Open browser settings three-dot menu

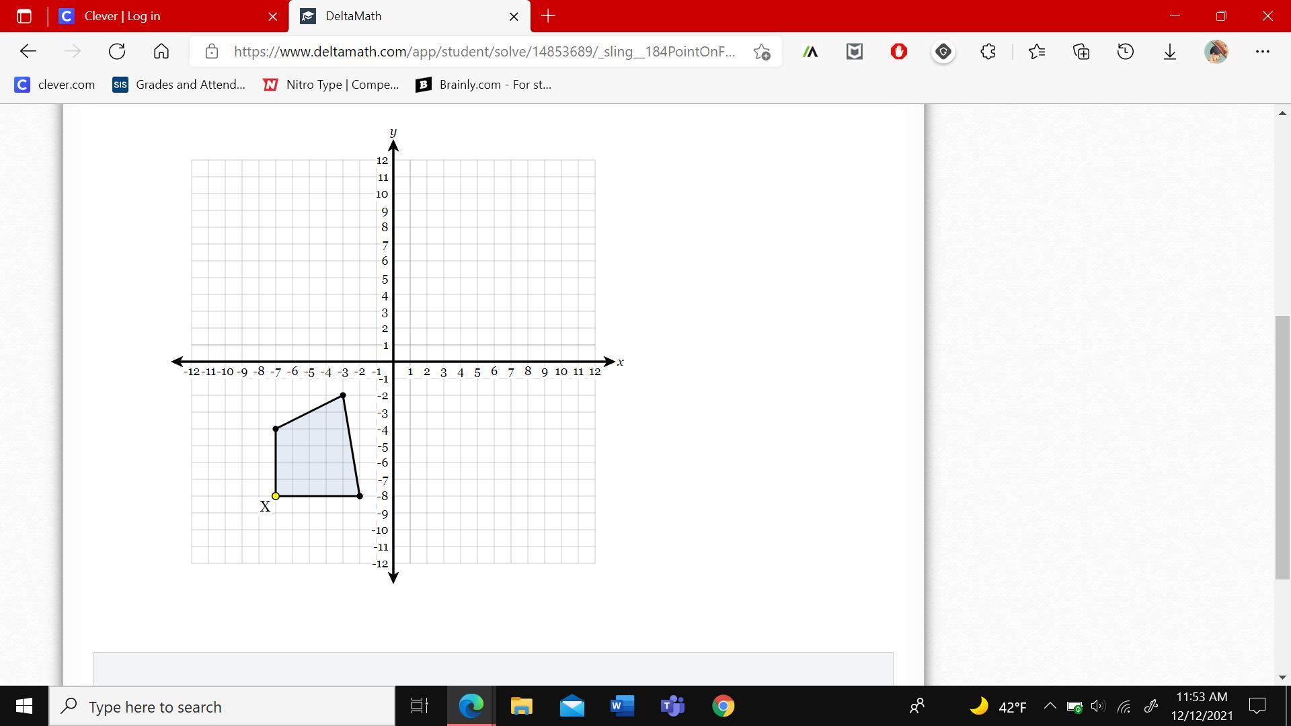1262,52
